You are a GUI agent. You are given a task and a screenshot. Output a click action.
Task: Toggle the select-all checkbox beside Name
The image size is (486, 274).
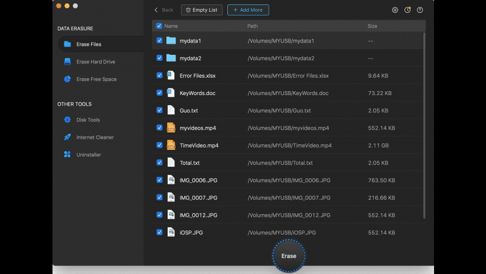click(159, 26)
